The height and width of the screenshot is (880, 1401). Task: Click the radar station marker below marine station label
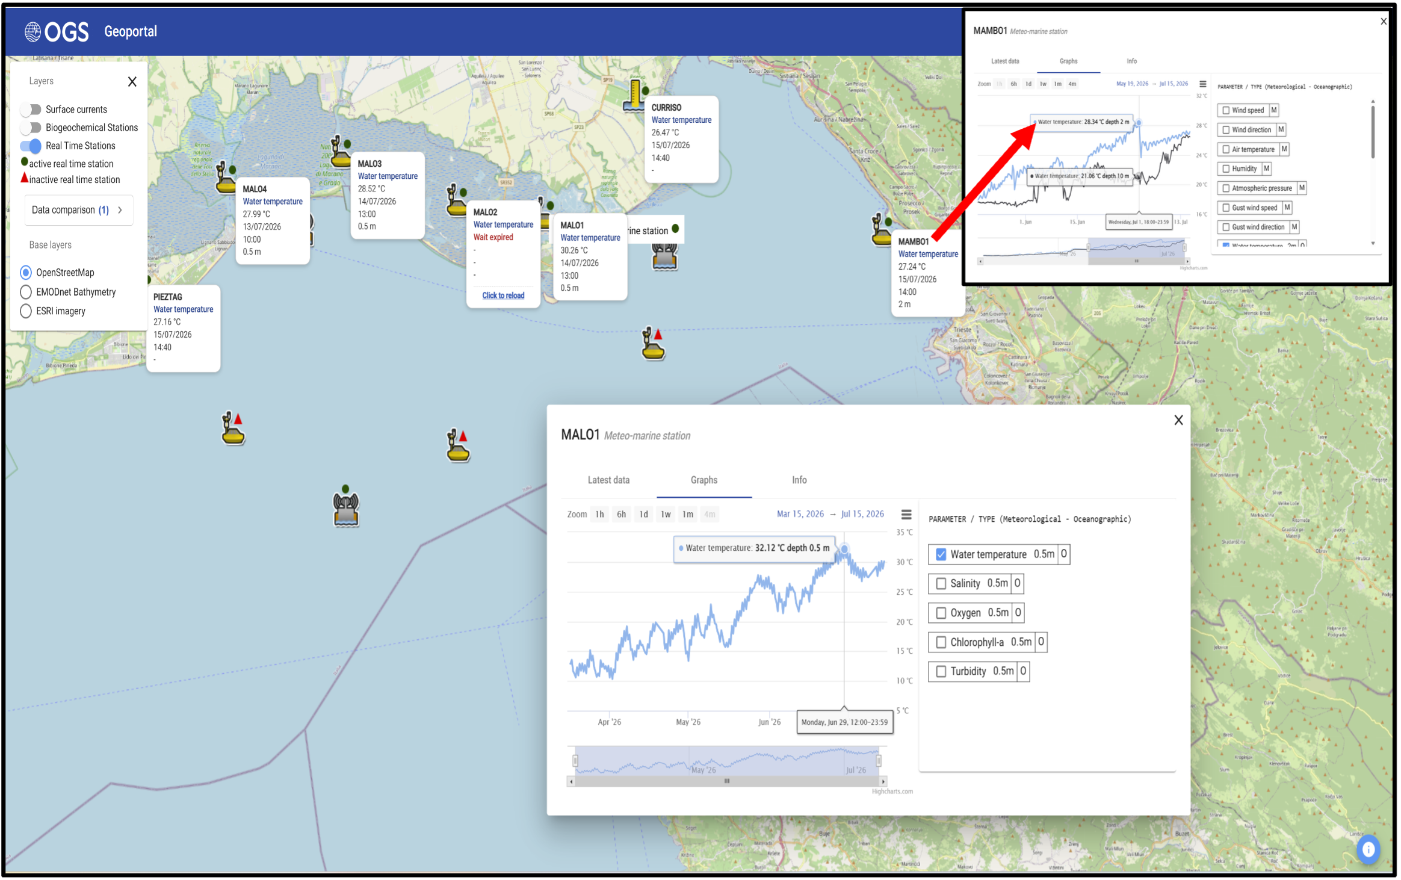pyautogui.click(x=665, y=256)
